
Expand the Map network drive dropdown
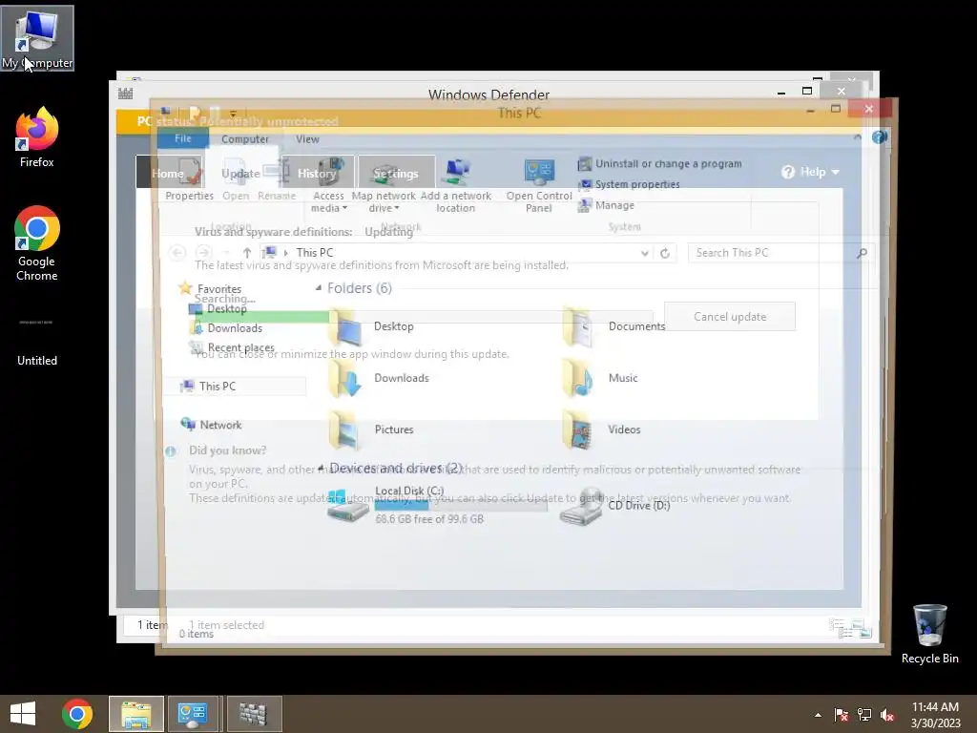(x=384, y=185)
